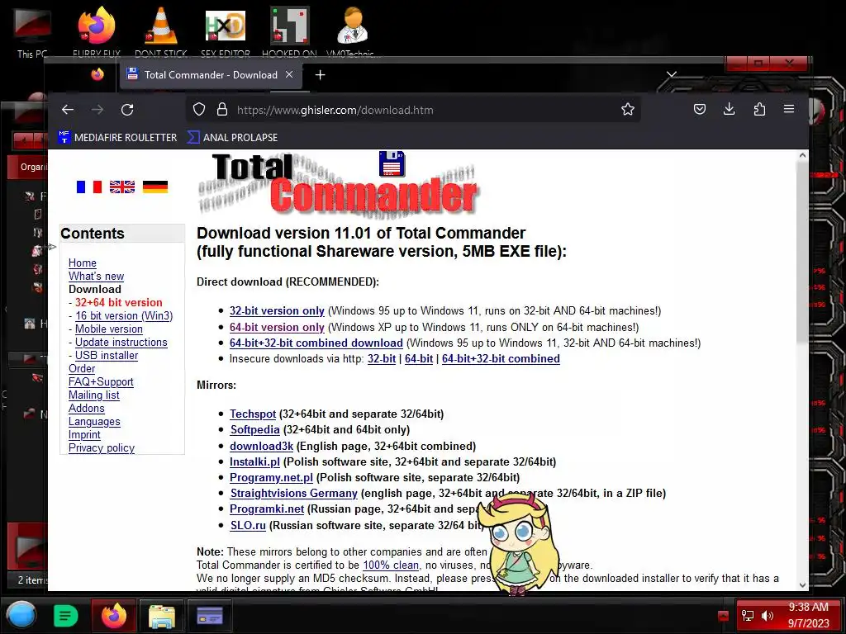Click the insecure http 32-bit link

[x=382, y=359]
